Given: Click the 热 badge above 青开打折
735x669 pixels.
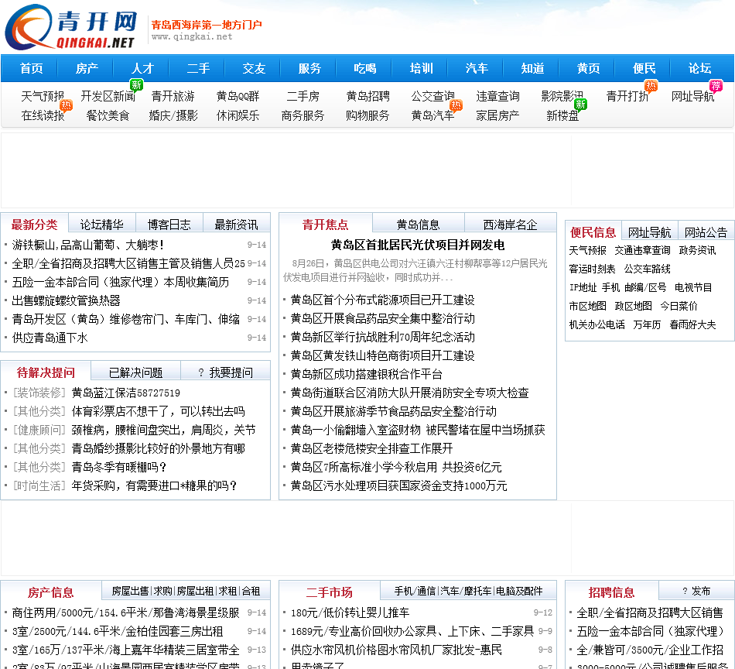Looking at the screenshot, I should click(x=651, y=85).
